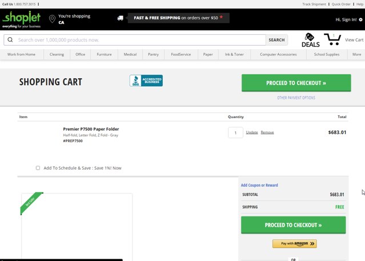Click the Proceed to Checkout button below Shipping

point(293,225)
